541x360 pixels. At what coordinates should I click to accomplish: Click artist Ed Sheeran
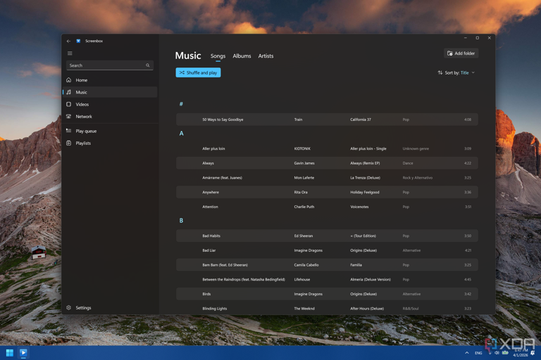point(304,236)
